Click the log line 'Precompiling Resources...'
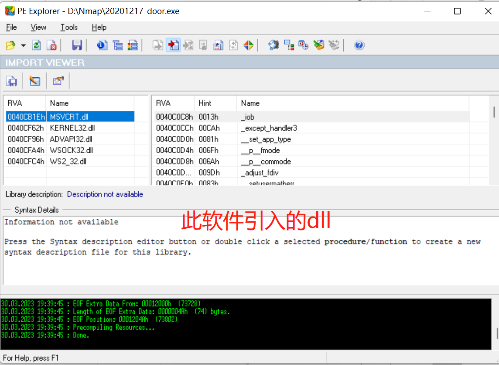499x365 pixels. 78,327
